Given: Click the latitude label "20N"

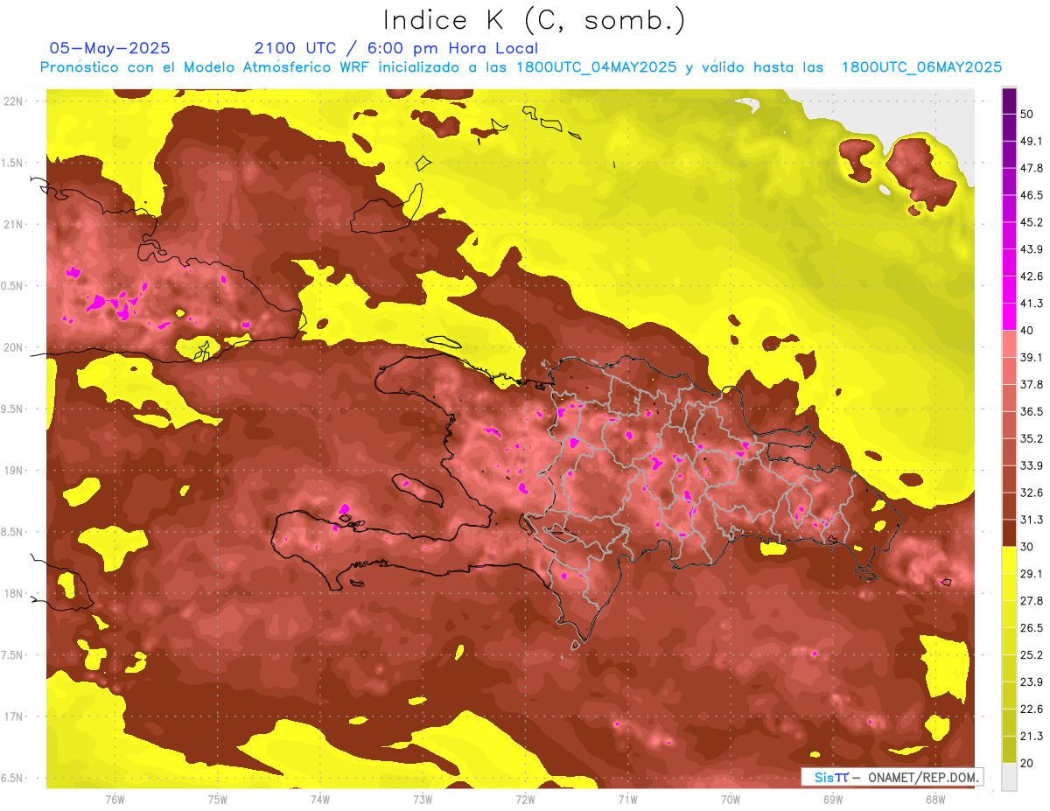Looking at the screenshot, I should click(x=15, y=347).
